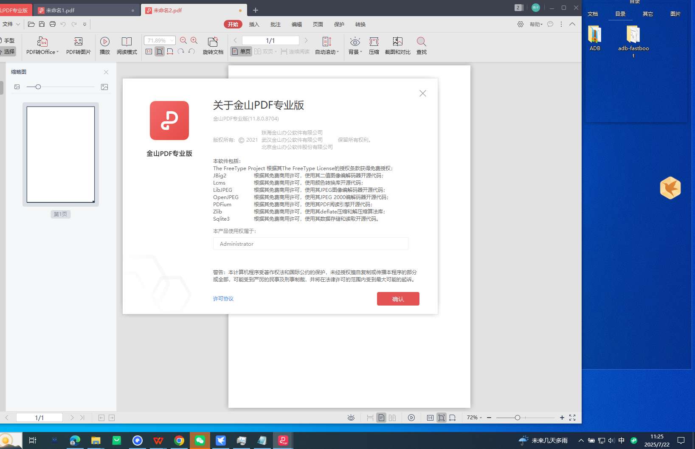The image size is (695, 449).
Task: Open the 许可协议 link
Action: click(223, 299)
